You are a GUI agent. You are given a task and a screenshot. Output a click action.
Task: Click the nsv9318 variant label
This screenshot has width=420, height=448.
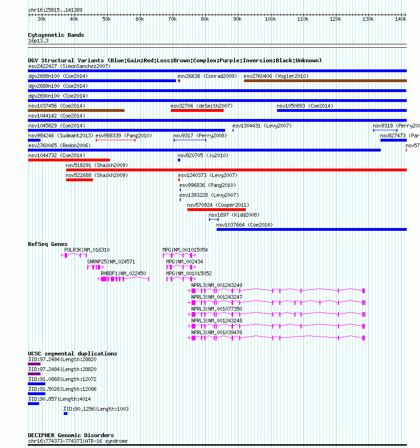click(396, 126)
